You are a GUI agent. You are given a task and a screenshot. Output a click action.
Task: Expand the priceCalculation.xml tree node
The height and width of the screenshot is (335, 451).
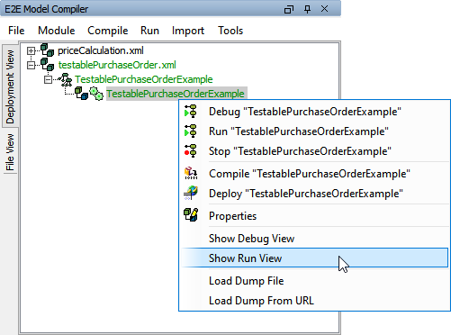[31, 50]
